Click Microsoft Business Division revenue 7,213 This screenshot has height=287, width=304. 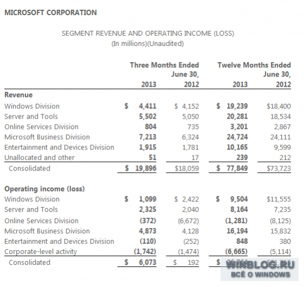tap(147, 137)
